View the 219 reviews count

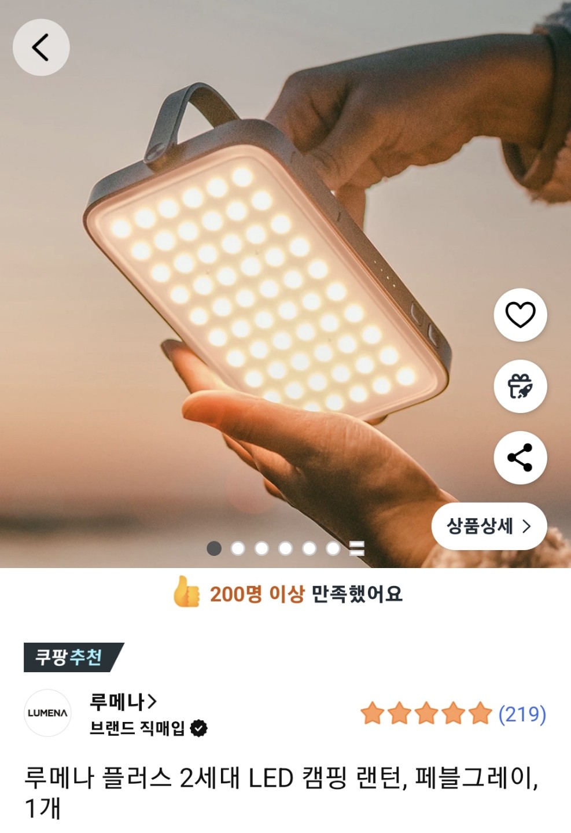522,714
